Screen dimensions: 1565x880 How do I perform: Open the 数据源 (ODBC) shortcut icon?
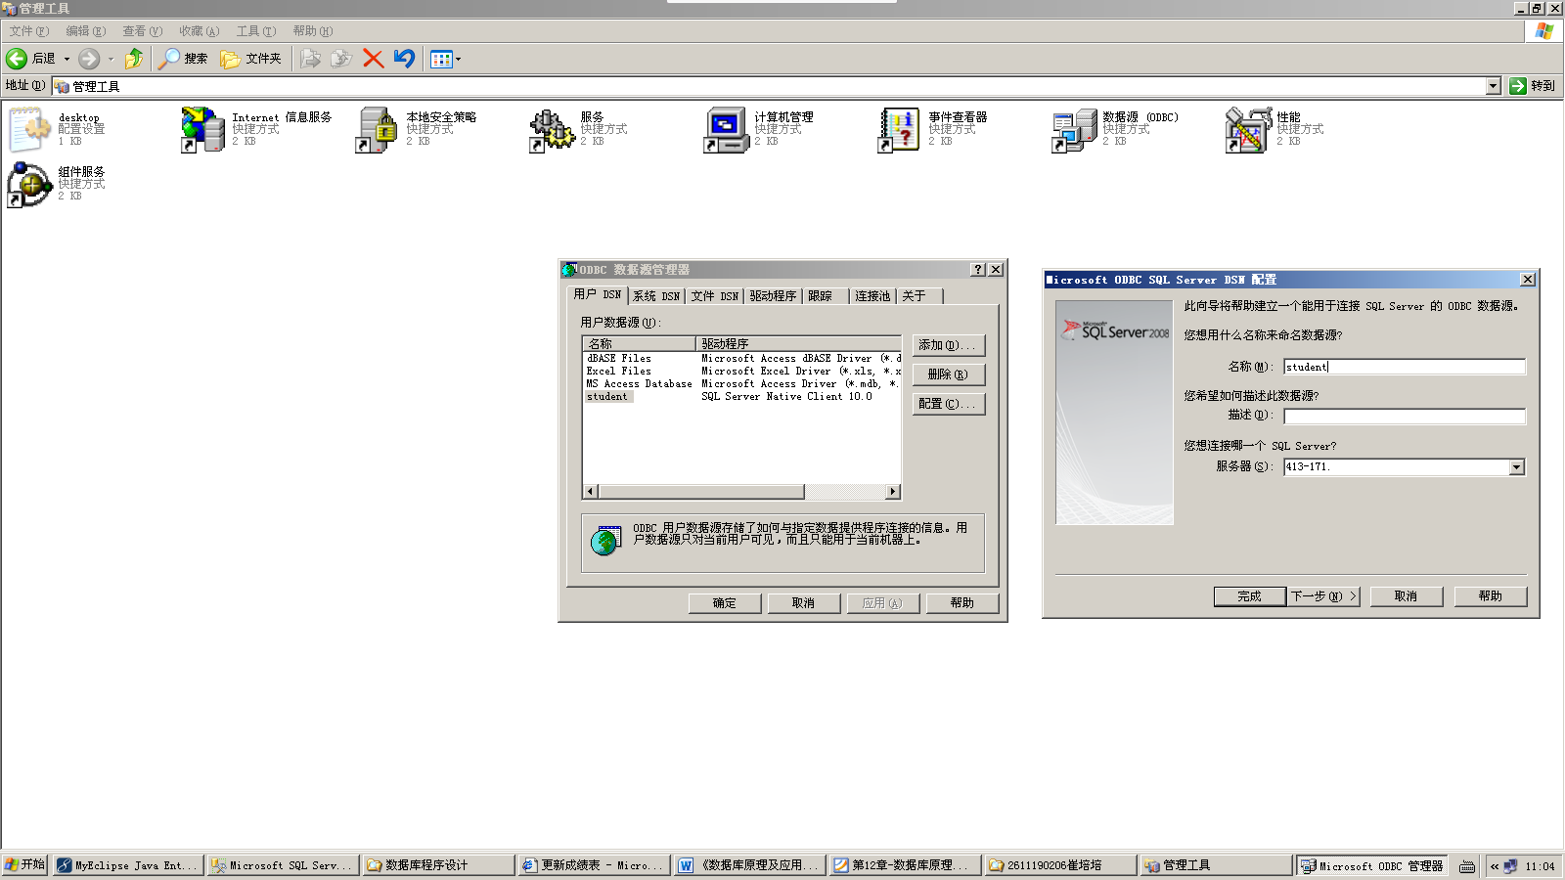(1074, 129)
